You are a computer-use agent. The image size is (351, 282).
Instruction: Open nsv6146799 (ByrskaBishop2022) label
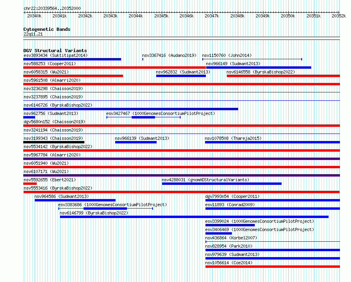pyautogui.click(x=94, y=213)
